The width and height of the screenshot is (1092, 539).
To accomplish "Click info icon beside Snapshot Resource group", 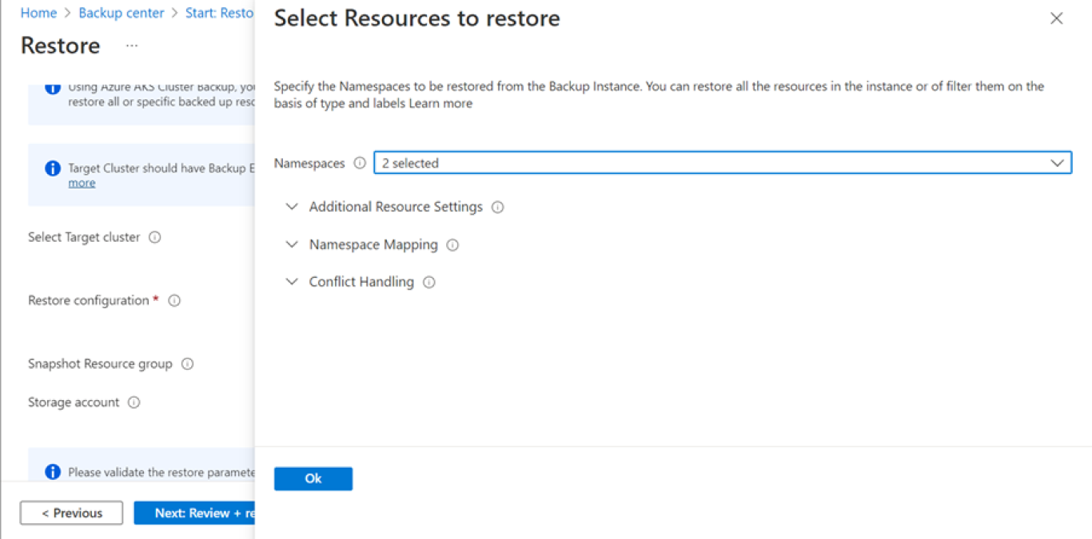I will pyautogui.click(x=188, y=363).
